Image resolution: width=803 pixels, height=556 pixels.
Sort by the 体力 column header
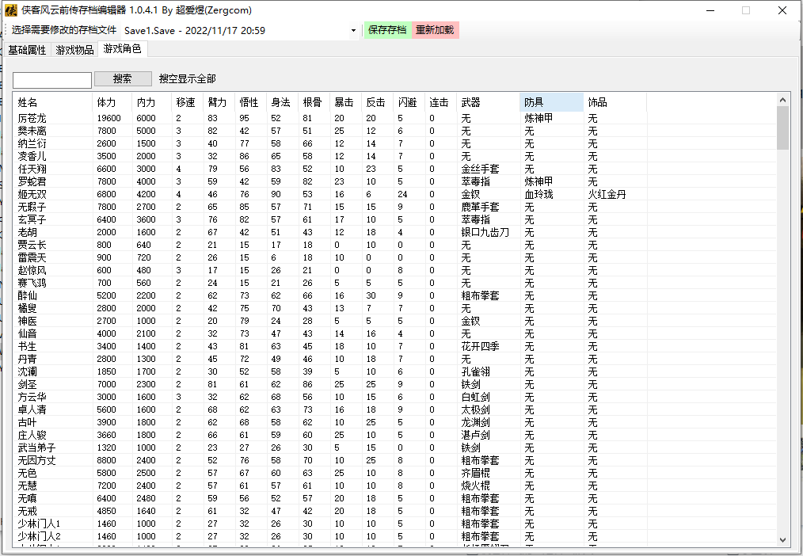pos(112,102)
